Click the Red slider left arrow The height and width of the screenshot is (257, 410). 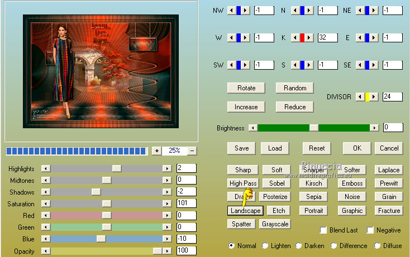[x=46, y=216]
